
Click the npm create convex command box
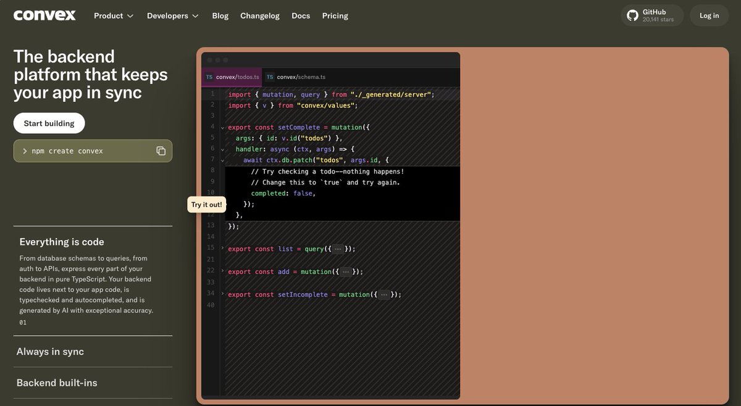[x=93, y=151]
